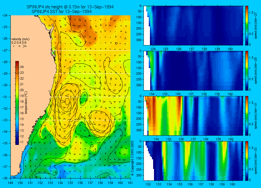Image resolution: width=261 pixels, height=188 pixels.
Task: Click the 'speed (m/s) lat=-33' label
Action: [x=256, y=161]
